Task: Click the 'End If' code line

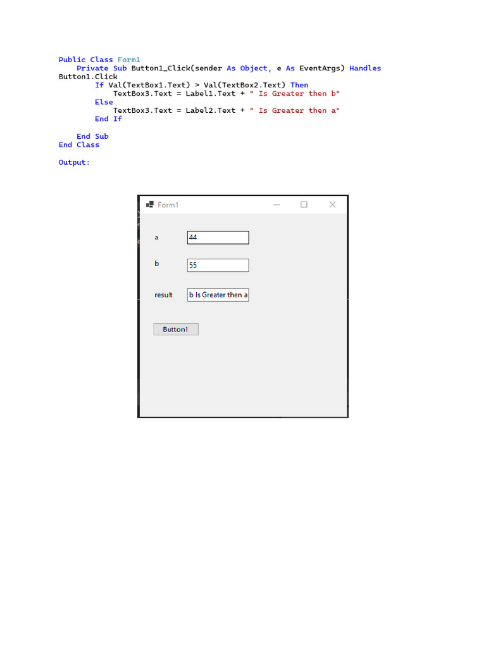Action: [x=108, y=119]
